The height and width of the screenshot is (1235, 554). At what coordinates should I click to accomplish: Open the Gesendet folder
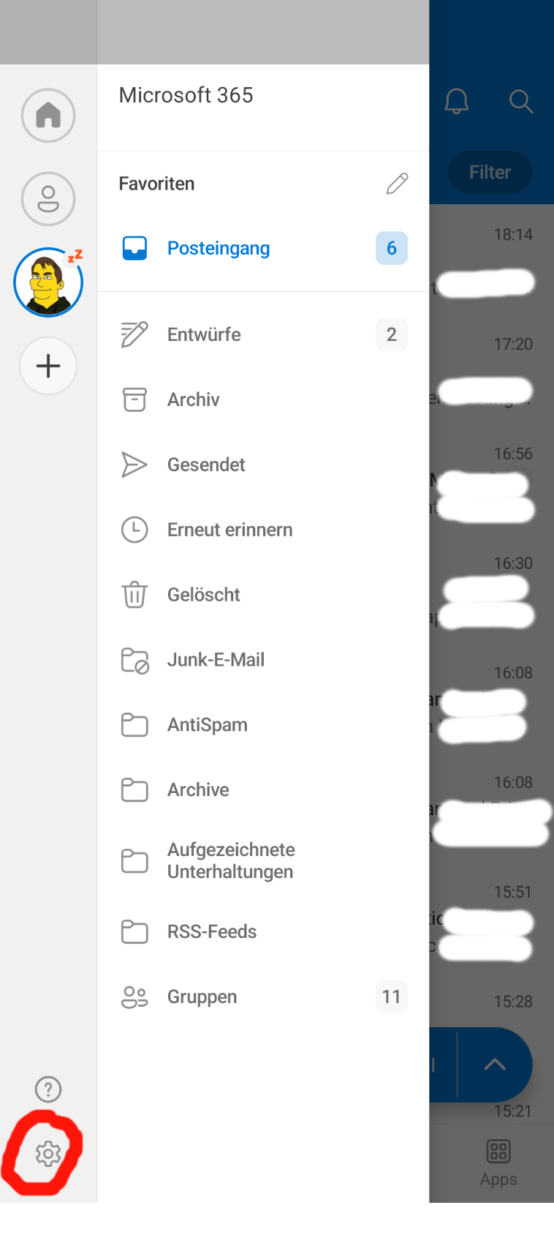(206, 465)
